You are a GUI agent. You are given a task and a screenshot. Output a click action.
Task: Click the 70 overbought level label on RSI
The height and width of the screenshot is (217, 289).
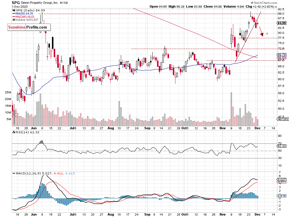[x=280, y=143]
